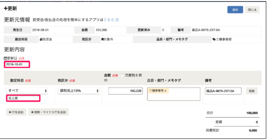Click the 閉じる button
267x140 pixels.
point(252,10)
